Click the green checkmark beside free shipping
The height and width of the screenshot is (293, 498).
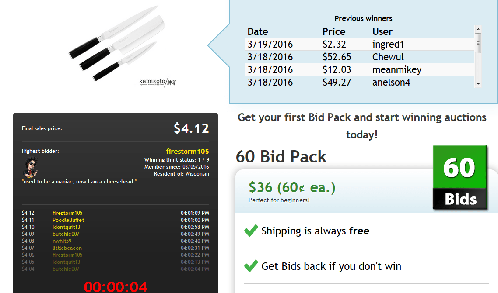click(x=251, y=231)
